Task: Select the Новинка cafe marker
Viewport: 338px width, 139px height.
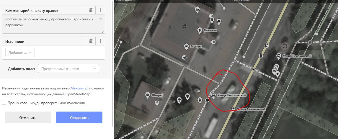Action: pos(200,30)
